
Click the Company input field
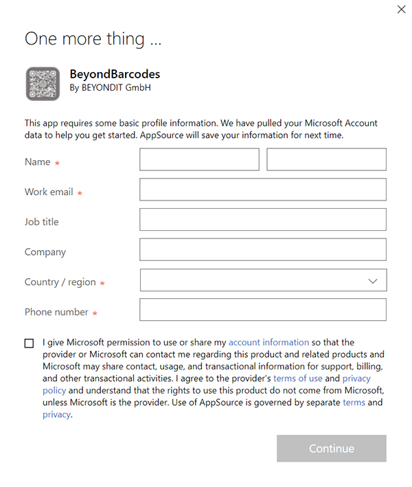pyautogui.click(x=262, y=250)
